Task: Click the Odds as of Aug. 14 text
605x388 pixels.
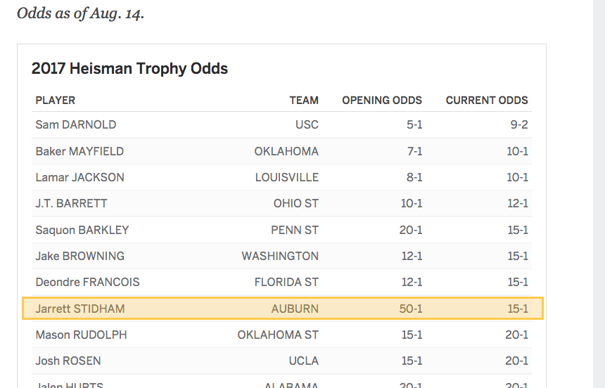Action: click(x=81, y=13)
